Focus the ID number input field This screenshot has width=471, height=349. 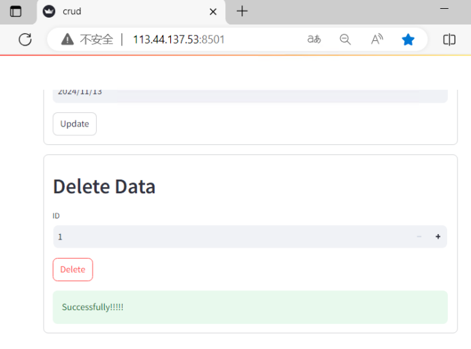231,237
